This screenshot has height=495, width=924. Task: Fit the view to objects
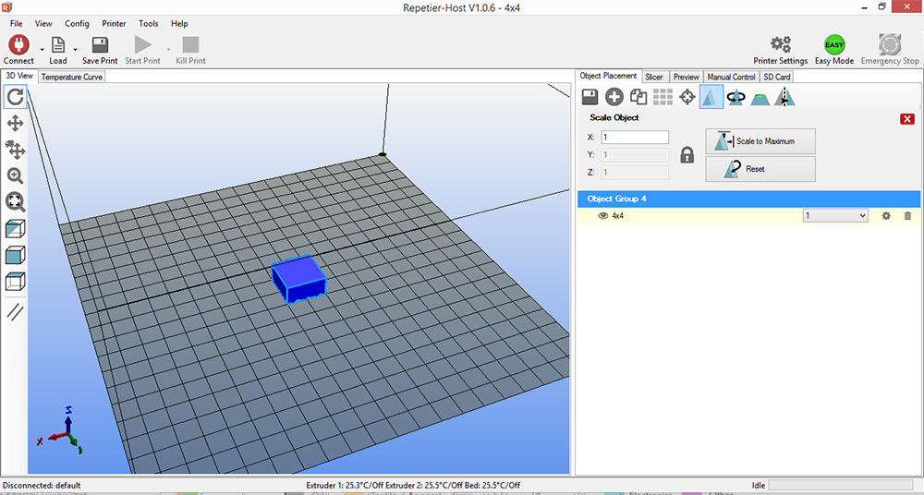click(16, 201)
